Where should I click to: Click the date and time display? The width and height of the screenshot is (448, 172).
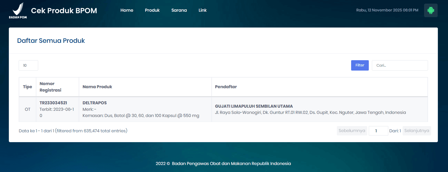(387, 10)
